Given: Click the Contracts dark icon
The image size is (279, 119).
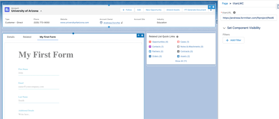Looking at the screenshot, I should [x=178, y=51].
